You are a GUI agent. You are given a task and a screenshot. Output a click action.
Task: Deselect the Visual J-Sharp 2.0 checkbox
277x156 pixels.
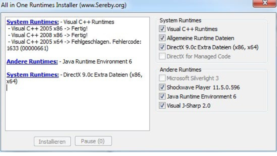click(x=162, y=106)
